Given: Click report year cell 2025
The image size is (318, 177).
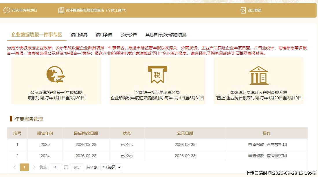Looking at the screenshot, I should 45,144.
